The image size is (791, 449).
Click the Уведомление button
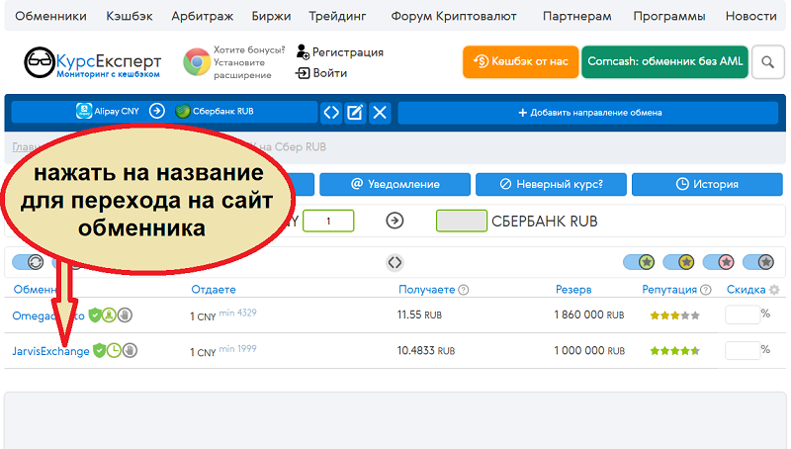[x=395, y=184]
